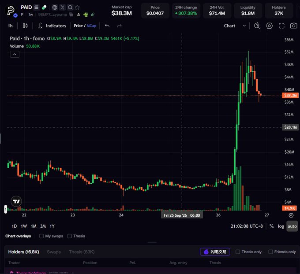Select the 1M time range

[34, 226]
